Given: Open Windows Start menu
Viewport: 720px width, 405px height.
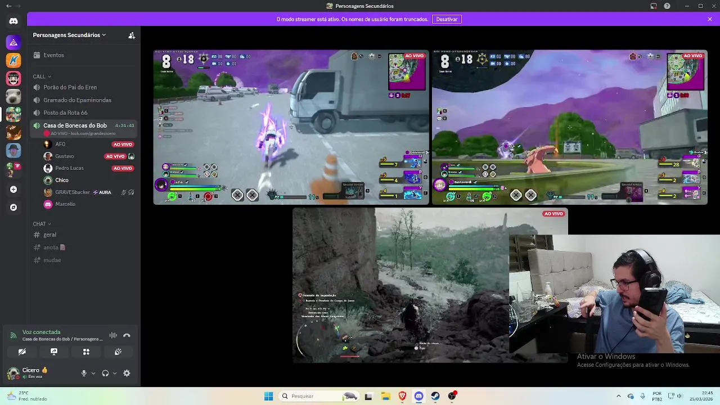Looking at the screenshot, I should tap(268, 396).
